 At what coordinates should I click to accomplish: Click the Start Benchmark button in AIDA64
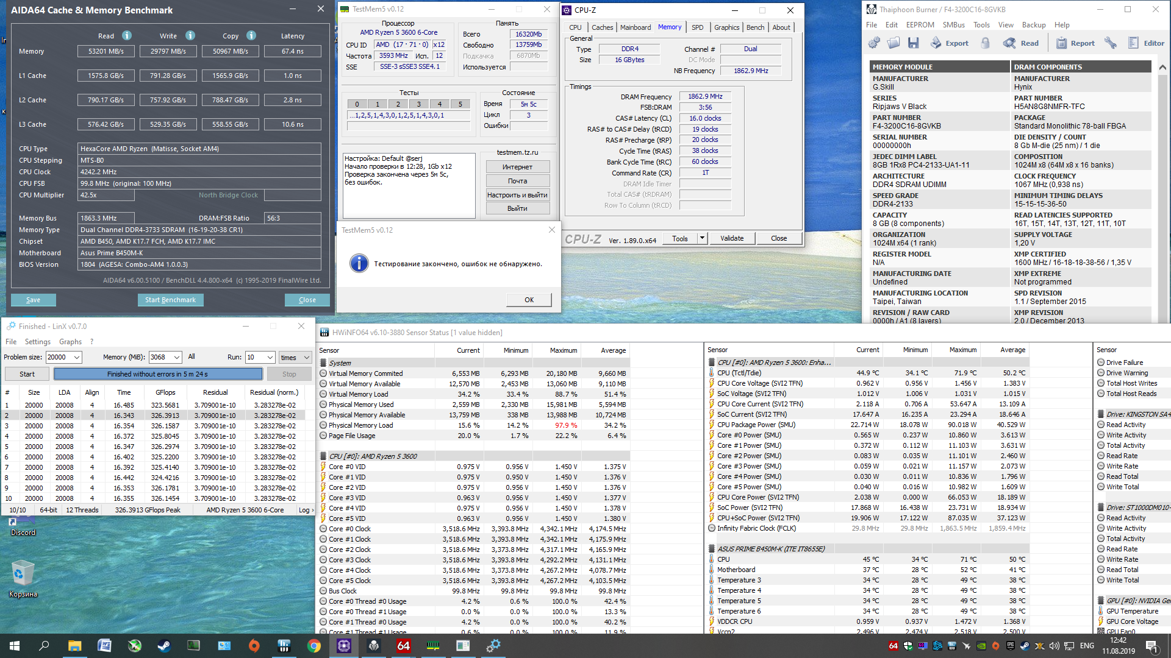pyautogui.click(x=170, y=300)
